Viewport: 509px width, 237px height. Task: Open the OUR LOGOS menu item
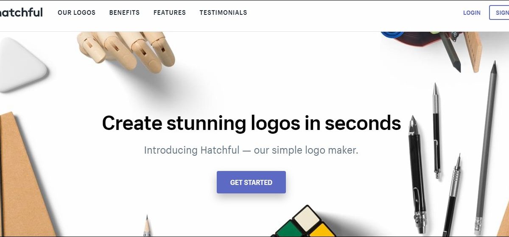point(77,13)
